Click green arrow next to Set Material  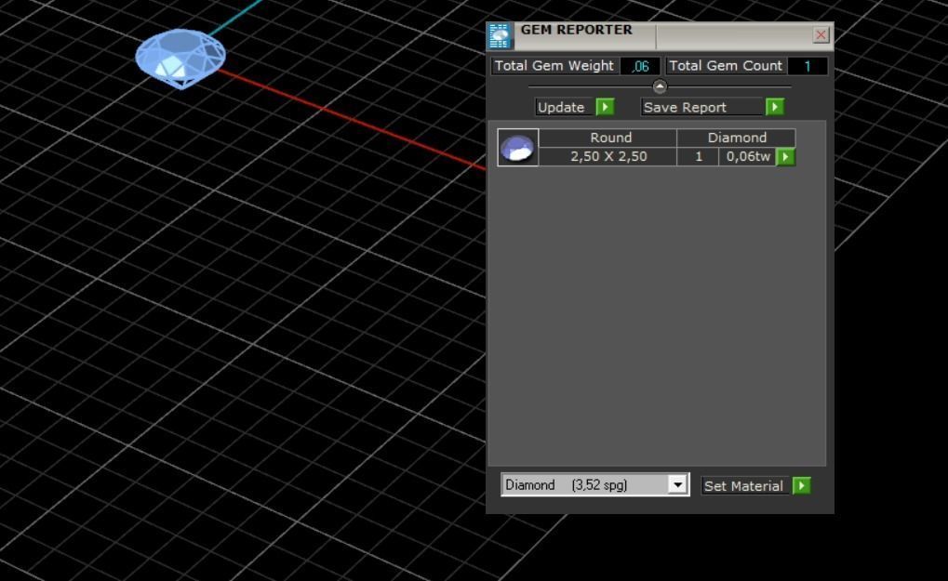point(802,485)
